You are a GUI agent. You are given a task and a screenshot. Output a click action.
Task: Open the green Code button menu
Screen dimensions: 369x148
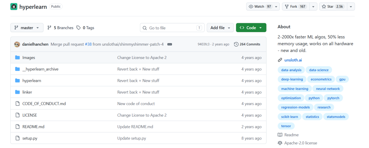coord(251,28)
